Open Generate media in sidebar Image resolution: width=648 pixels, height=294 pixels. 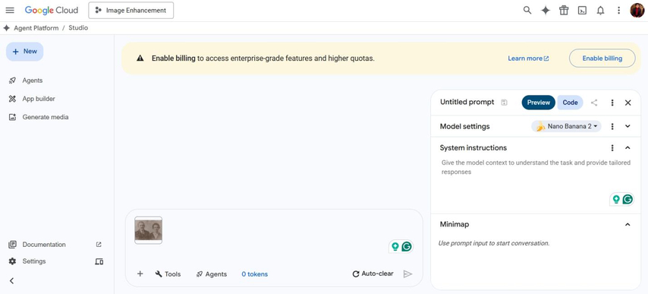tap(46, 117)
